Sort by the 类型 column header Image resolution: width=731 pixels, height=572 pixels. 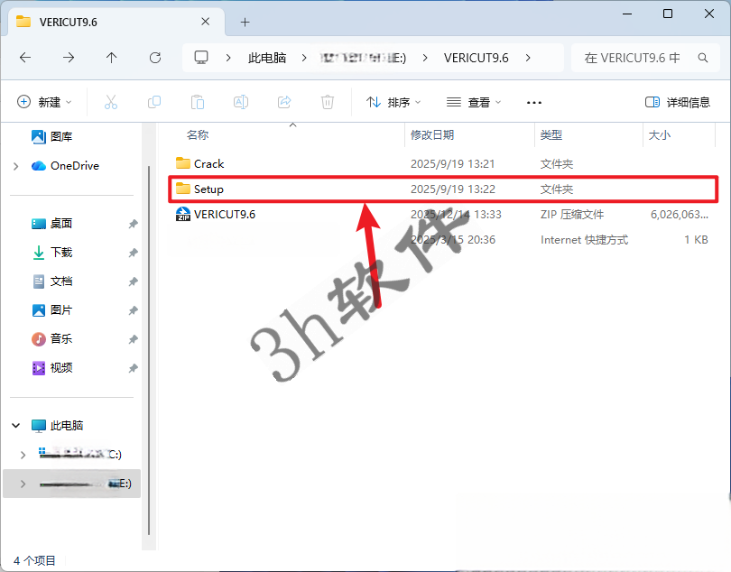click(551, 134)
